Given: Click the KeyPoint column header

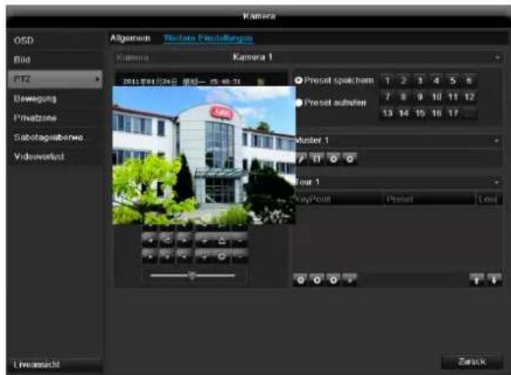Looking at the screenshot, I should (x=339, y=199).
